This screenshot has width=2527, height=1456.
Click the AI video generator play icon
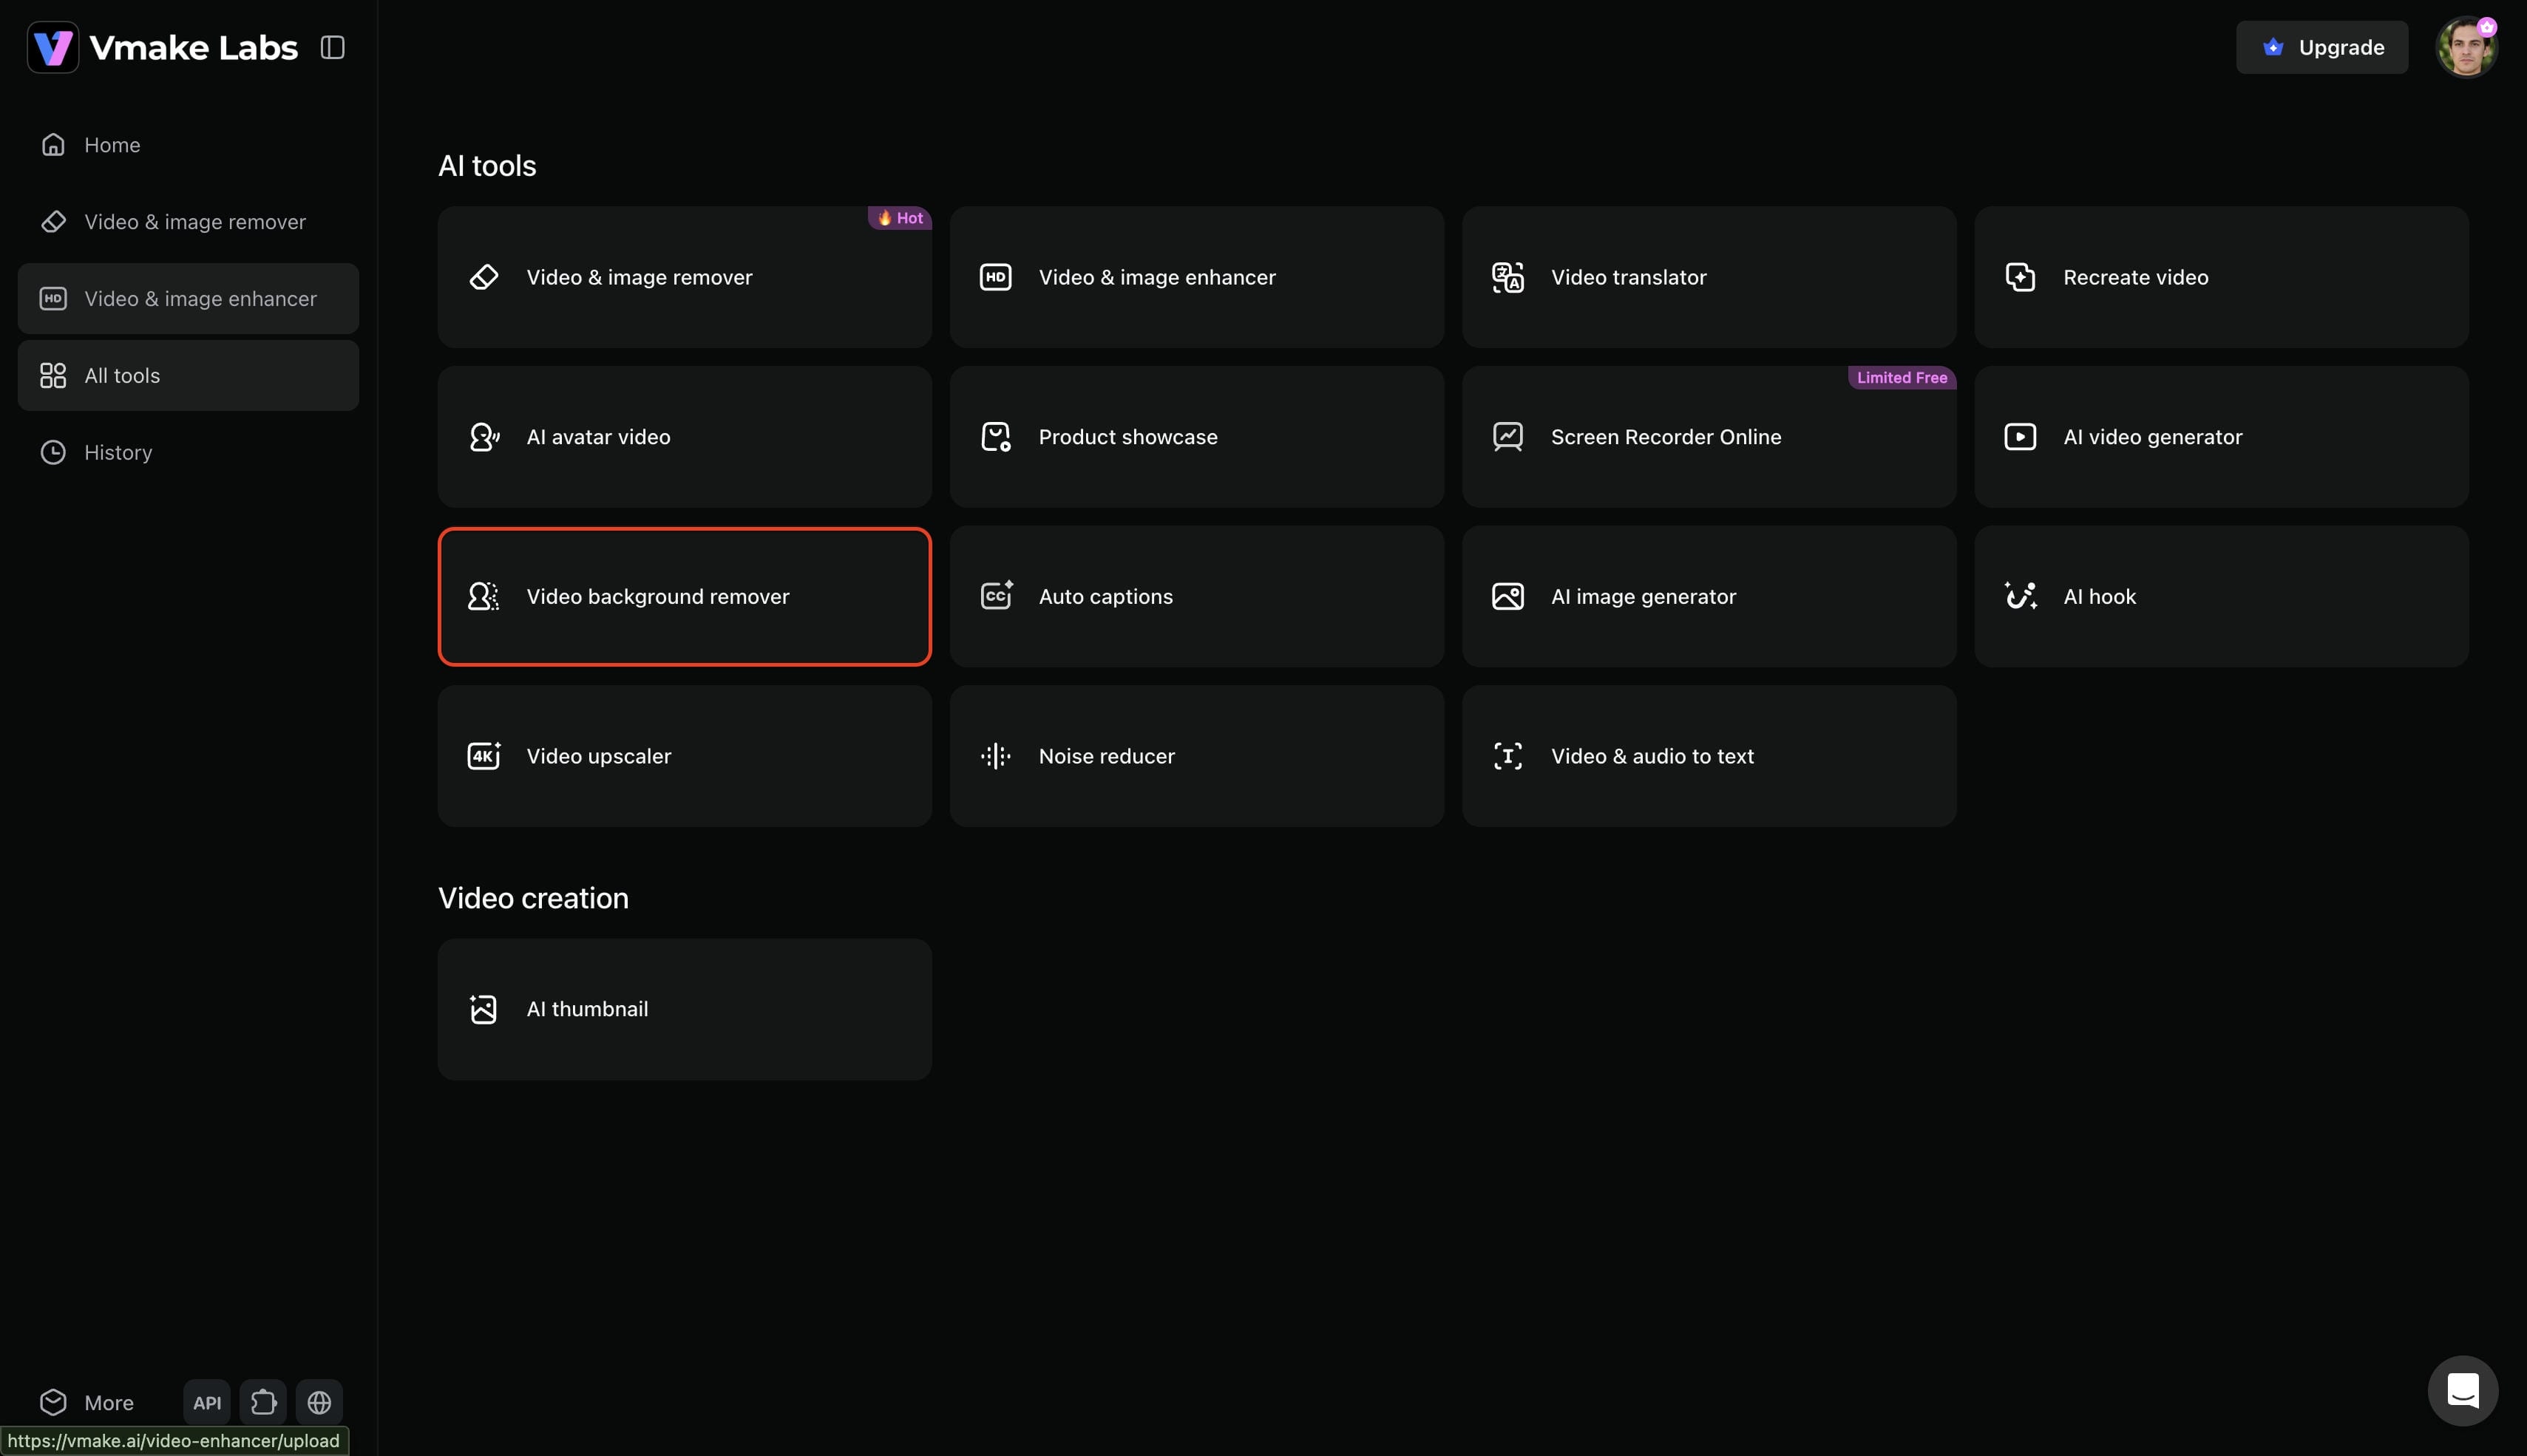tap(2020, 437)
